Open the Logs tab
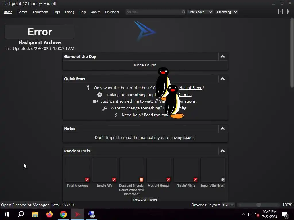This screenshot has height=220, width=294. click(57, 12)
